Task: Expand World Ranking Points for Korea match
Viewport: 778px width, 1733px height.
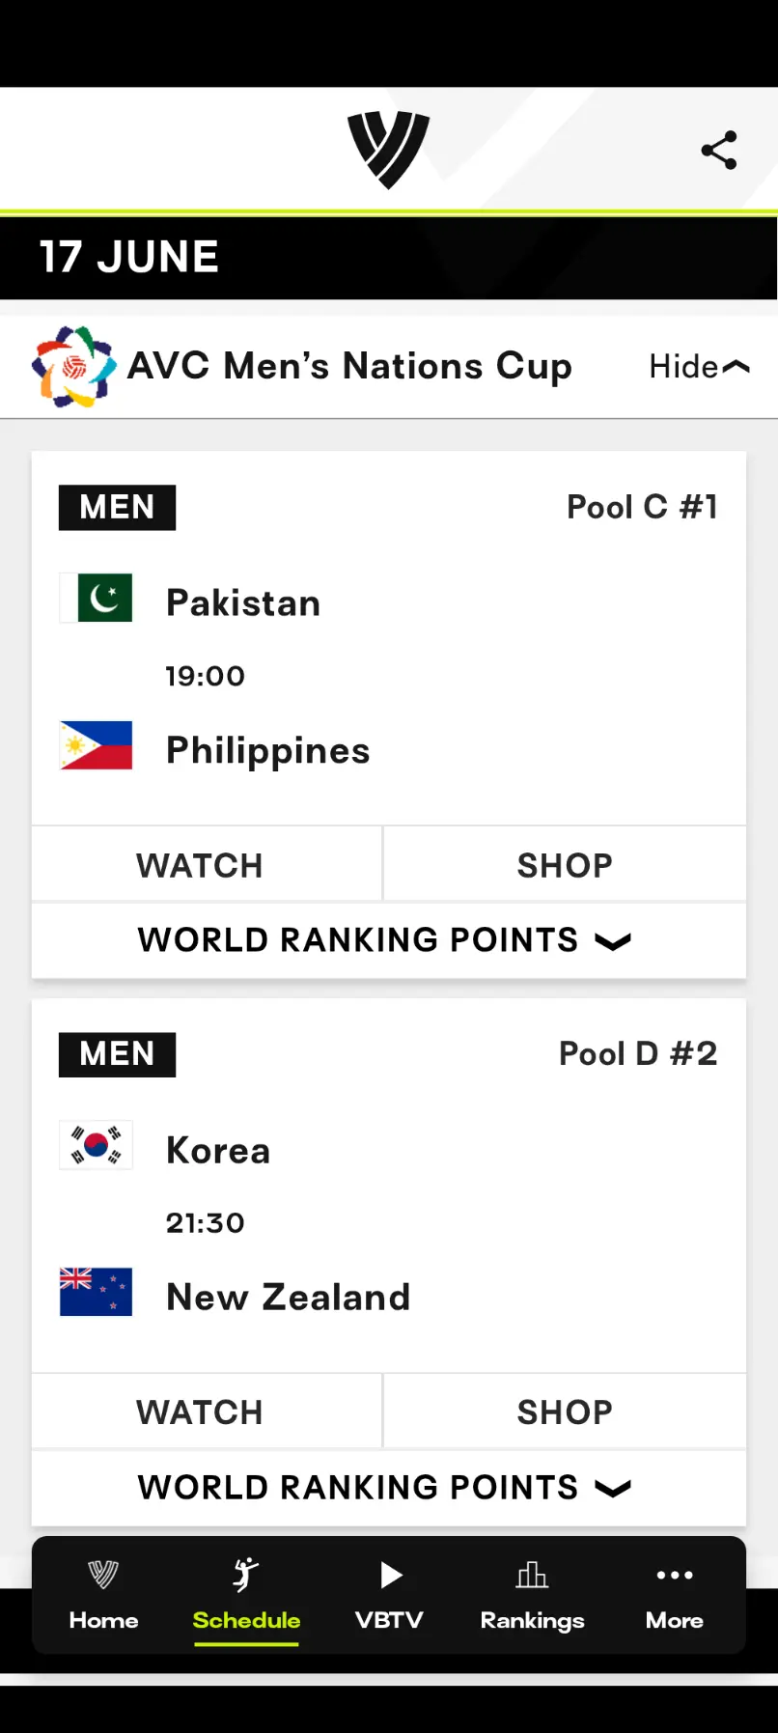Action: coord(389,1488)
